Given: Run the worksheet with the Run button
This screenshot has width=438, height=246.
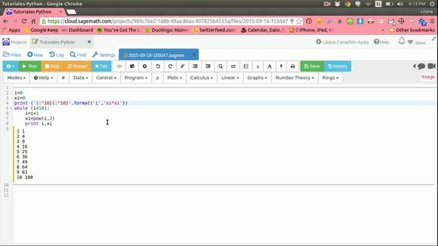Looking at the screenshot, I should 29,66.
